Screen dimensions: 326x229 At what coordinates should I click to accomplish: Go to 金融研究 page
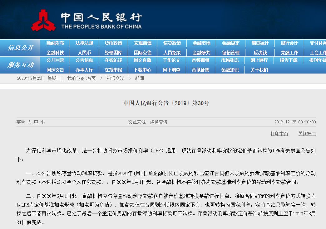coord(201,53)
